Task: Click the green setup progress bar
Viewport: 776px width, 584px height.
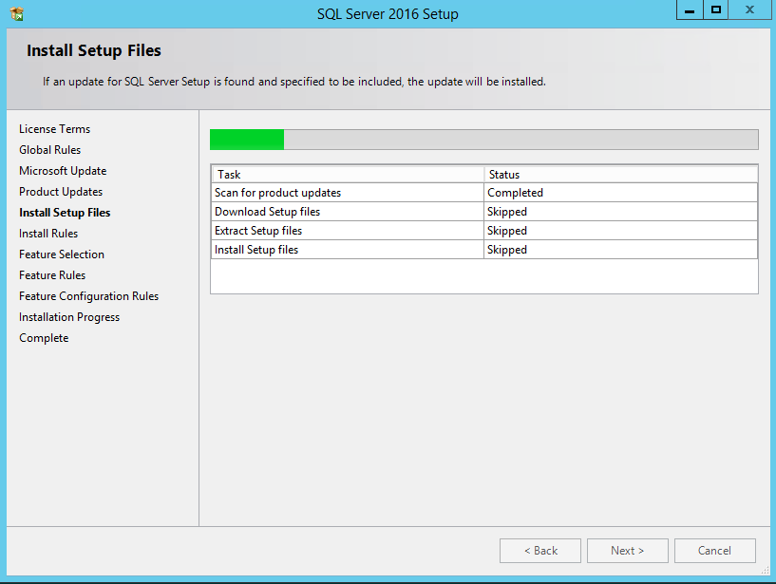Action: click(484, 140)
